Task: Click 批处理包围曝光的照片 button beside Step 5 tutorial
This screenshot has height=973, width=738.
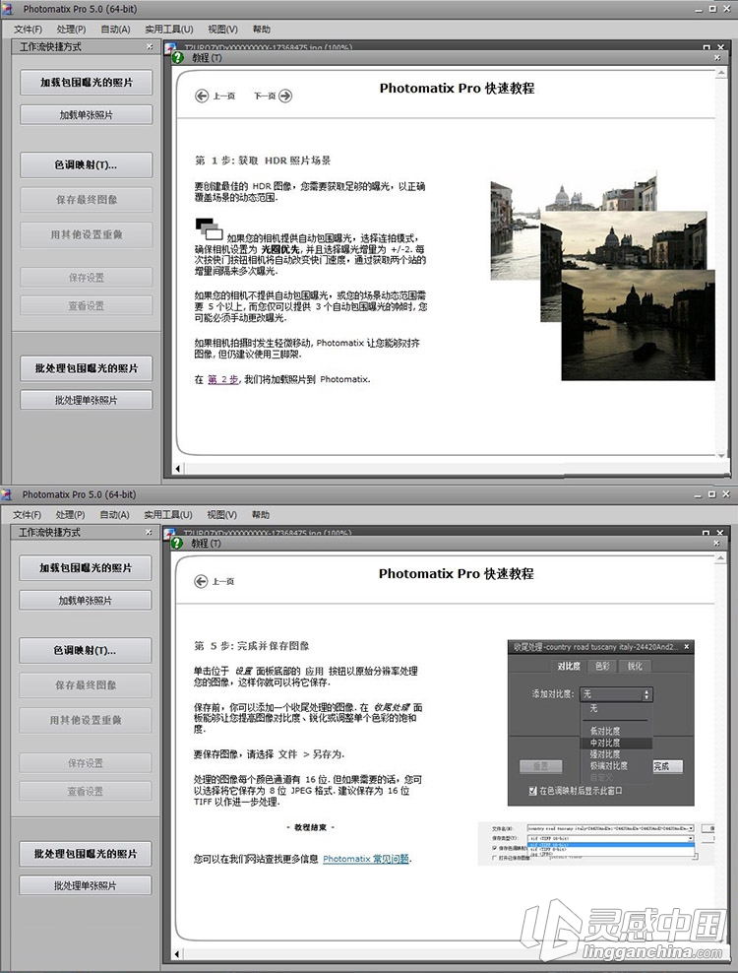Action: pyautogui.click(x=86, y=854)
